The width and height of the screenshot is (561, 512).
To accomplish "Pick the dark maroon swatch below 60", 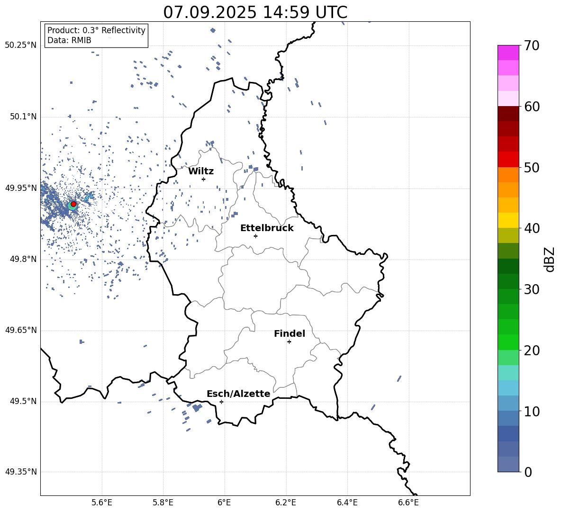I will [508, 114].
